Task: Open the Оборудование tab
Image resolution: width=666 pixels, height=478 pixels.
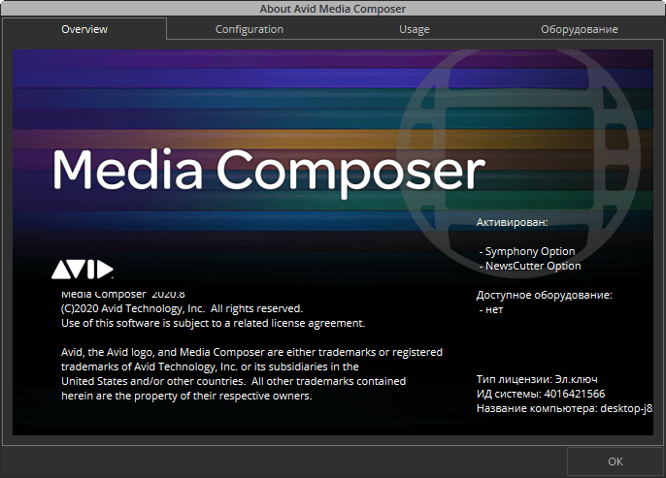Action: pyautogui.click(x=580, y=29)
